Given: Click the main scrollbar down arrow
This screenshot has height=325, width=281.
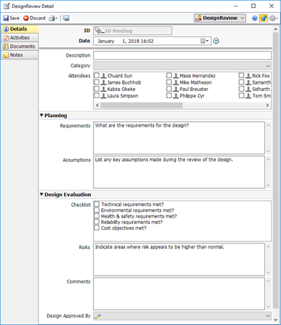Looking at the screenshot, I should pyautogui.click(x=275, y=320).
